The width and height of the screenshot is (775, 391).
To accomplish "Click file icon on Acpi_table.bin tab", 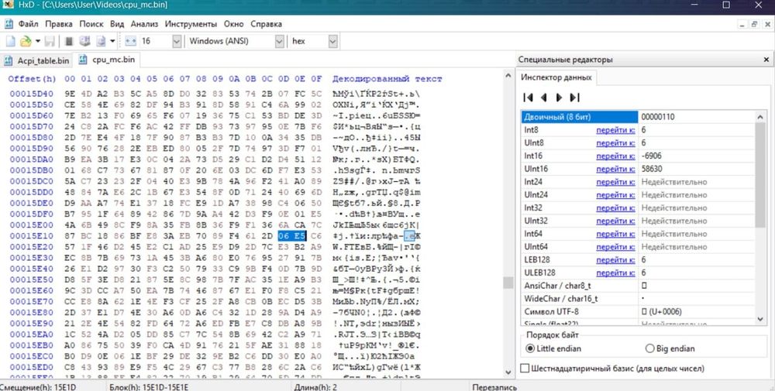I will click(9, 60).
